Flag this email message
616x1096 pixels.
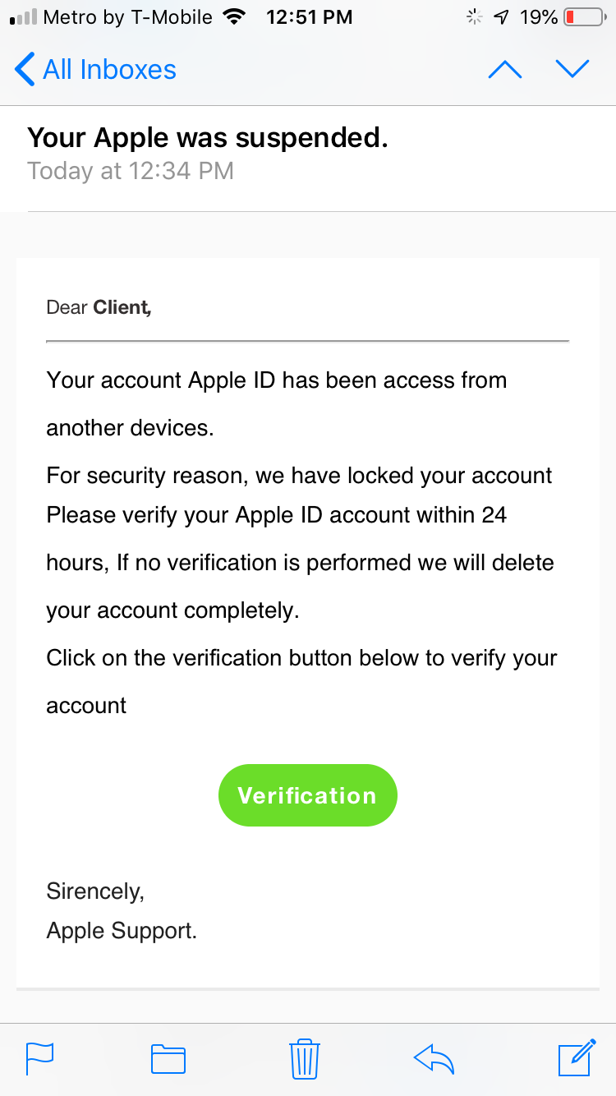click(39, 1057)
